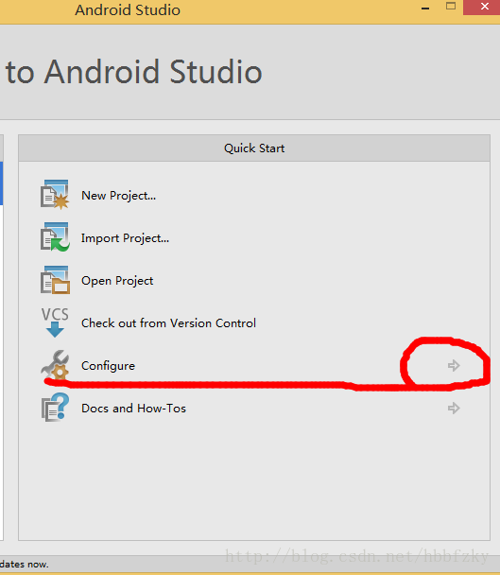Click the Configure wrench icon

point(55,365)
